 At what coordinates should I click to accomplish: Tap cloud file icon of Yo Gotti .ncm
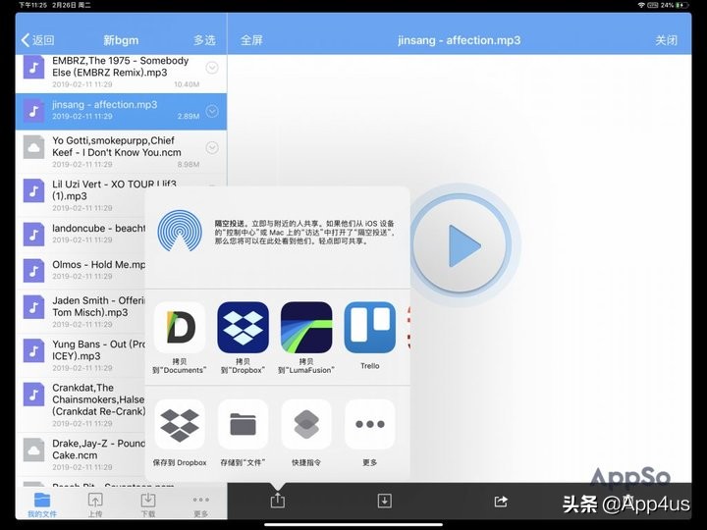tap(33, 147)
